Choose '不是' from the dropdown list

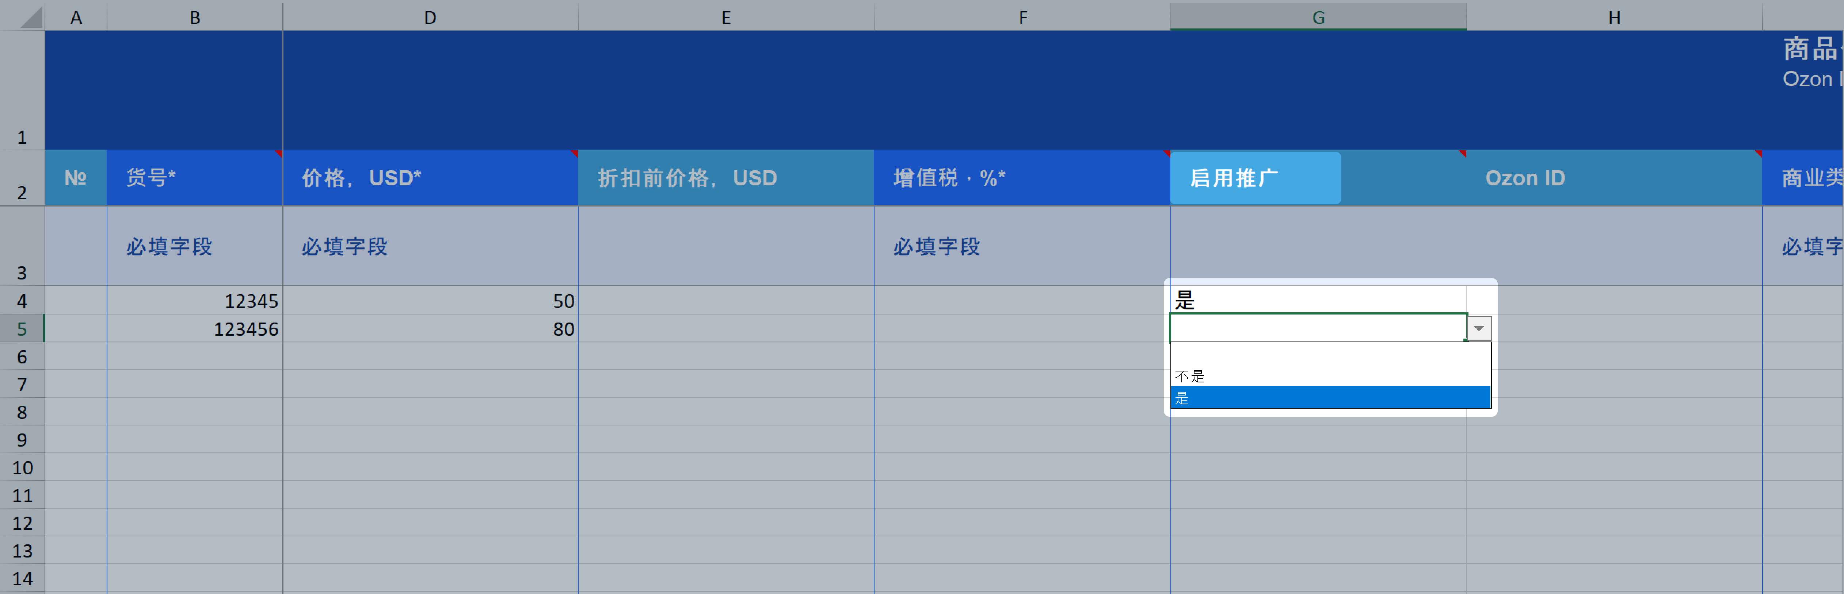point(1330,376)
